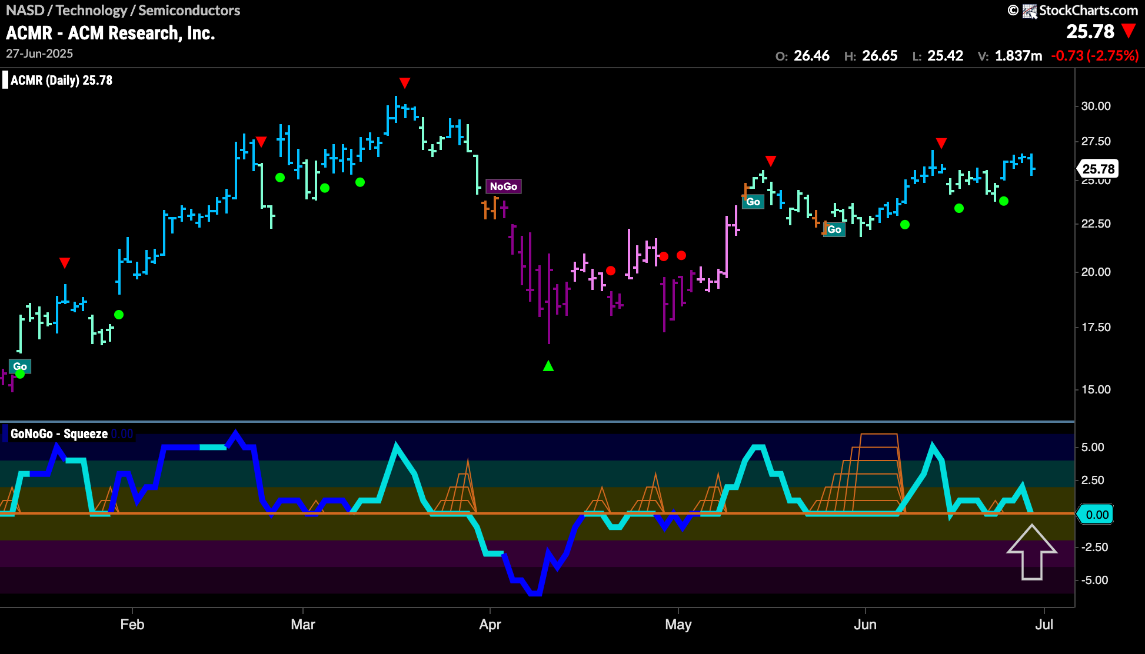Click the 17.50 price axis label
The image size is (1145, 654).
pos(1096,328)
